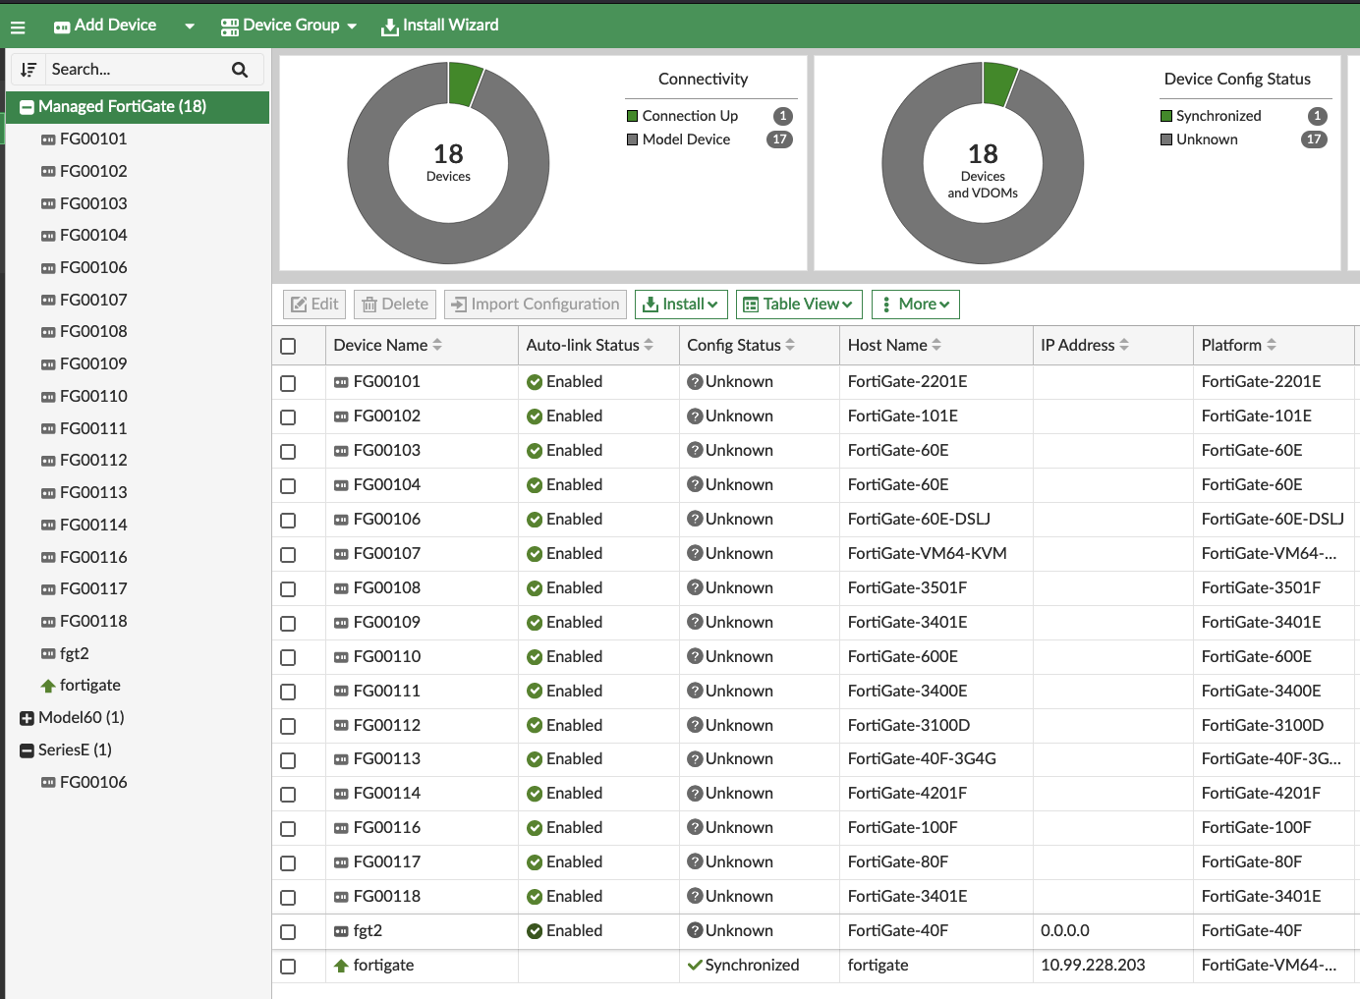This screenshot has width=1360, height=999.
Task: Click Unknown question icon in FG00117 row
Action: 695,861
